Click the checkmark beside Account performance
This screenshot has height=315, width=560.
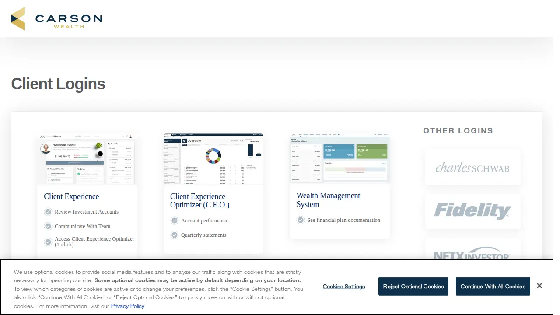pyautogui.click(x=175, y=220)
